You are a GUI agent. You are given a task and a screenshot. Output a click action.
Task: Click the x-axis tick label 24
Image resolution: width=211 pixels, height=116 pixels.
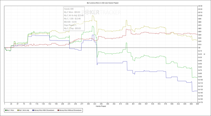click(11, 104)
